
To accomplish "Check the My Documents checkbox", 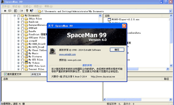I will (19, 16).
